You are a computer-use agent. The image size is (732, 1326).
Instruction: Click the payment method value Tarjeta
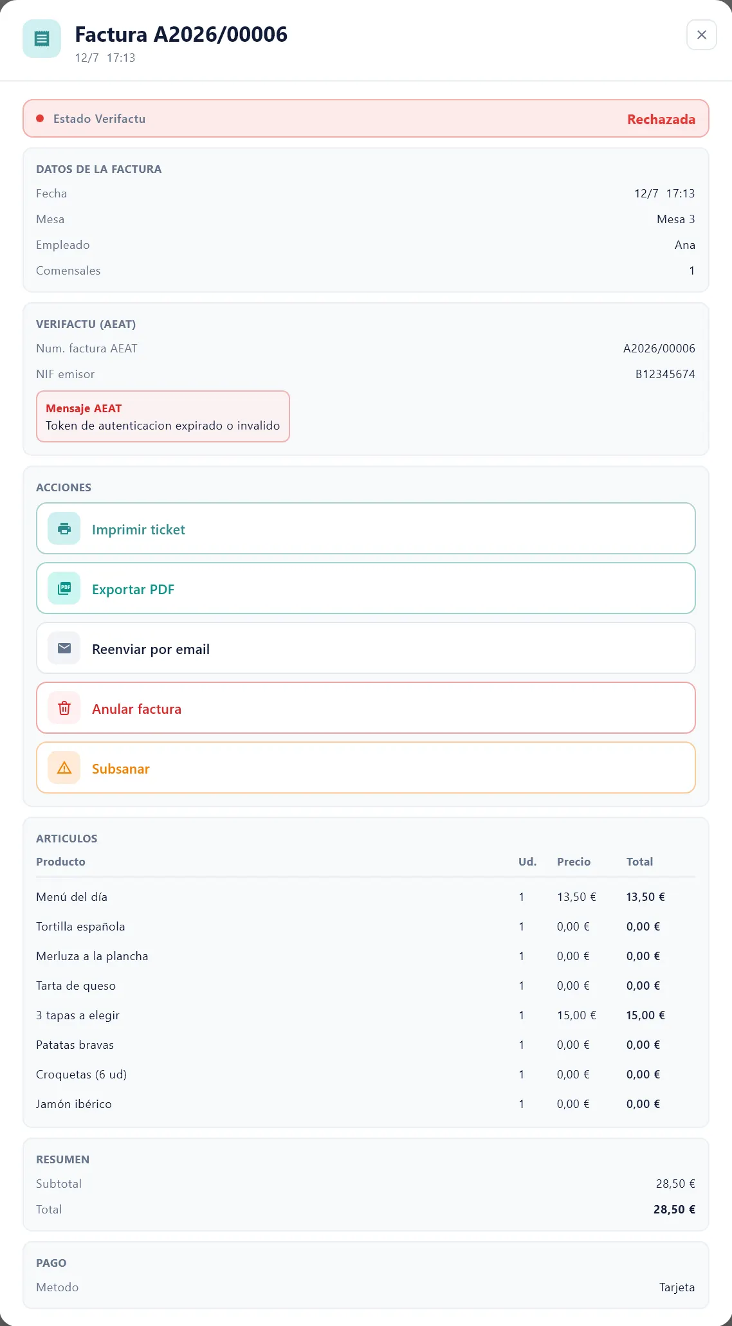677,1287
